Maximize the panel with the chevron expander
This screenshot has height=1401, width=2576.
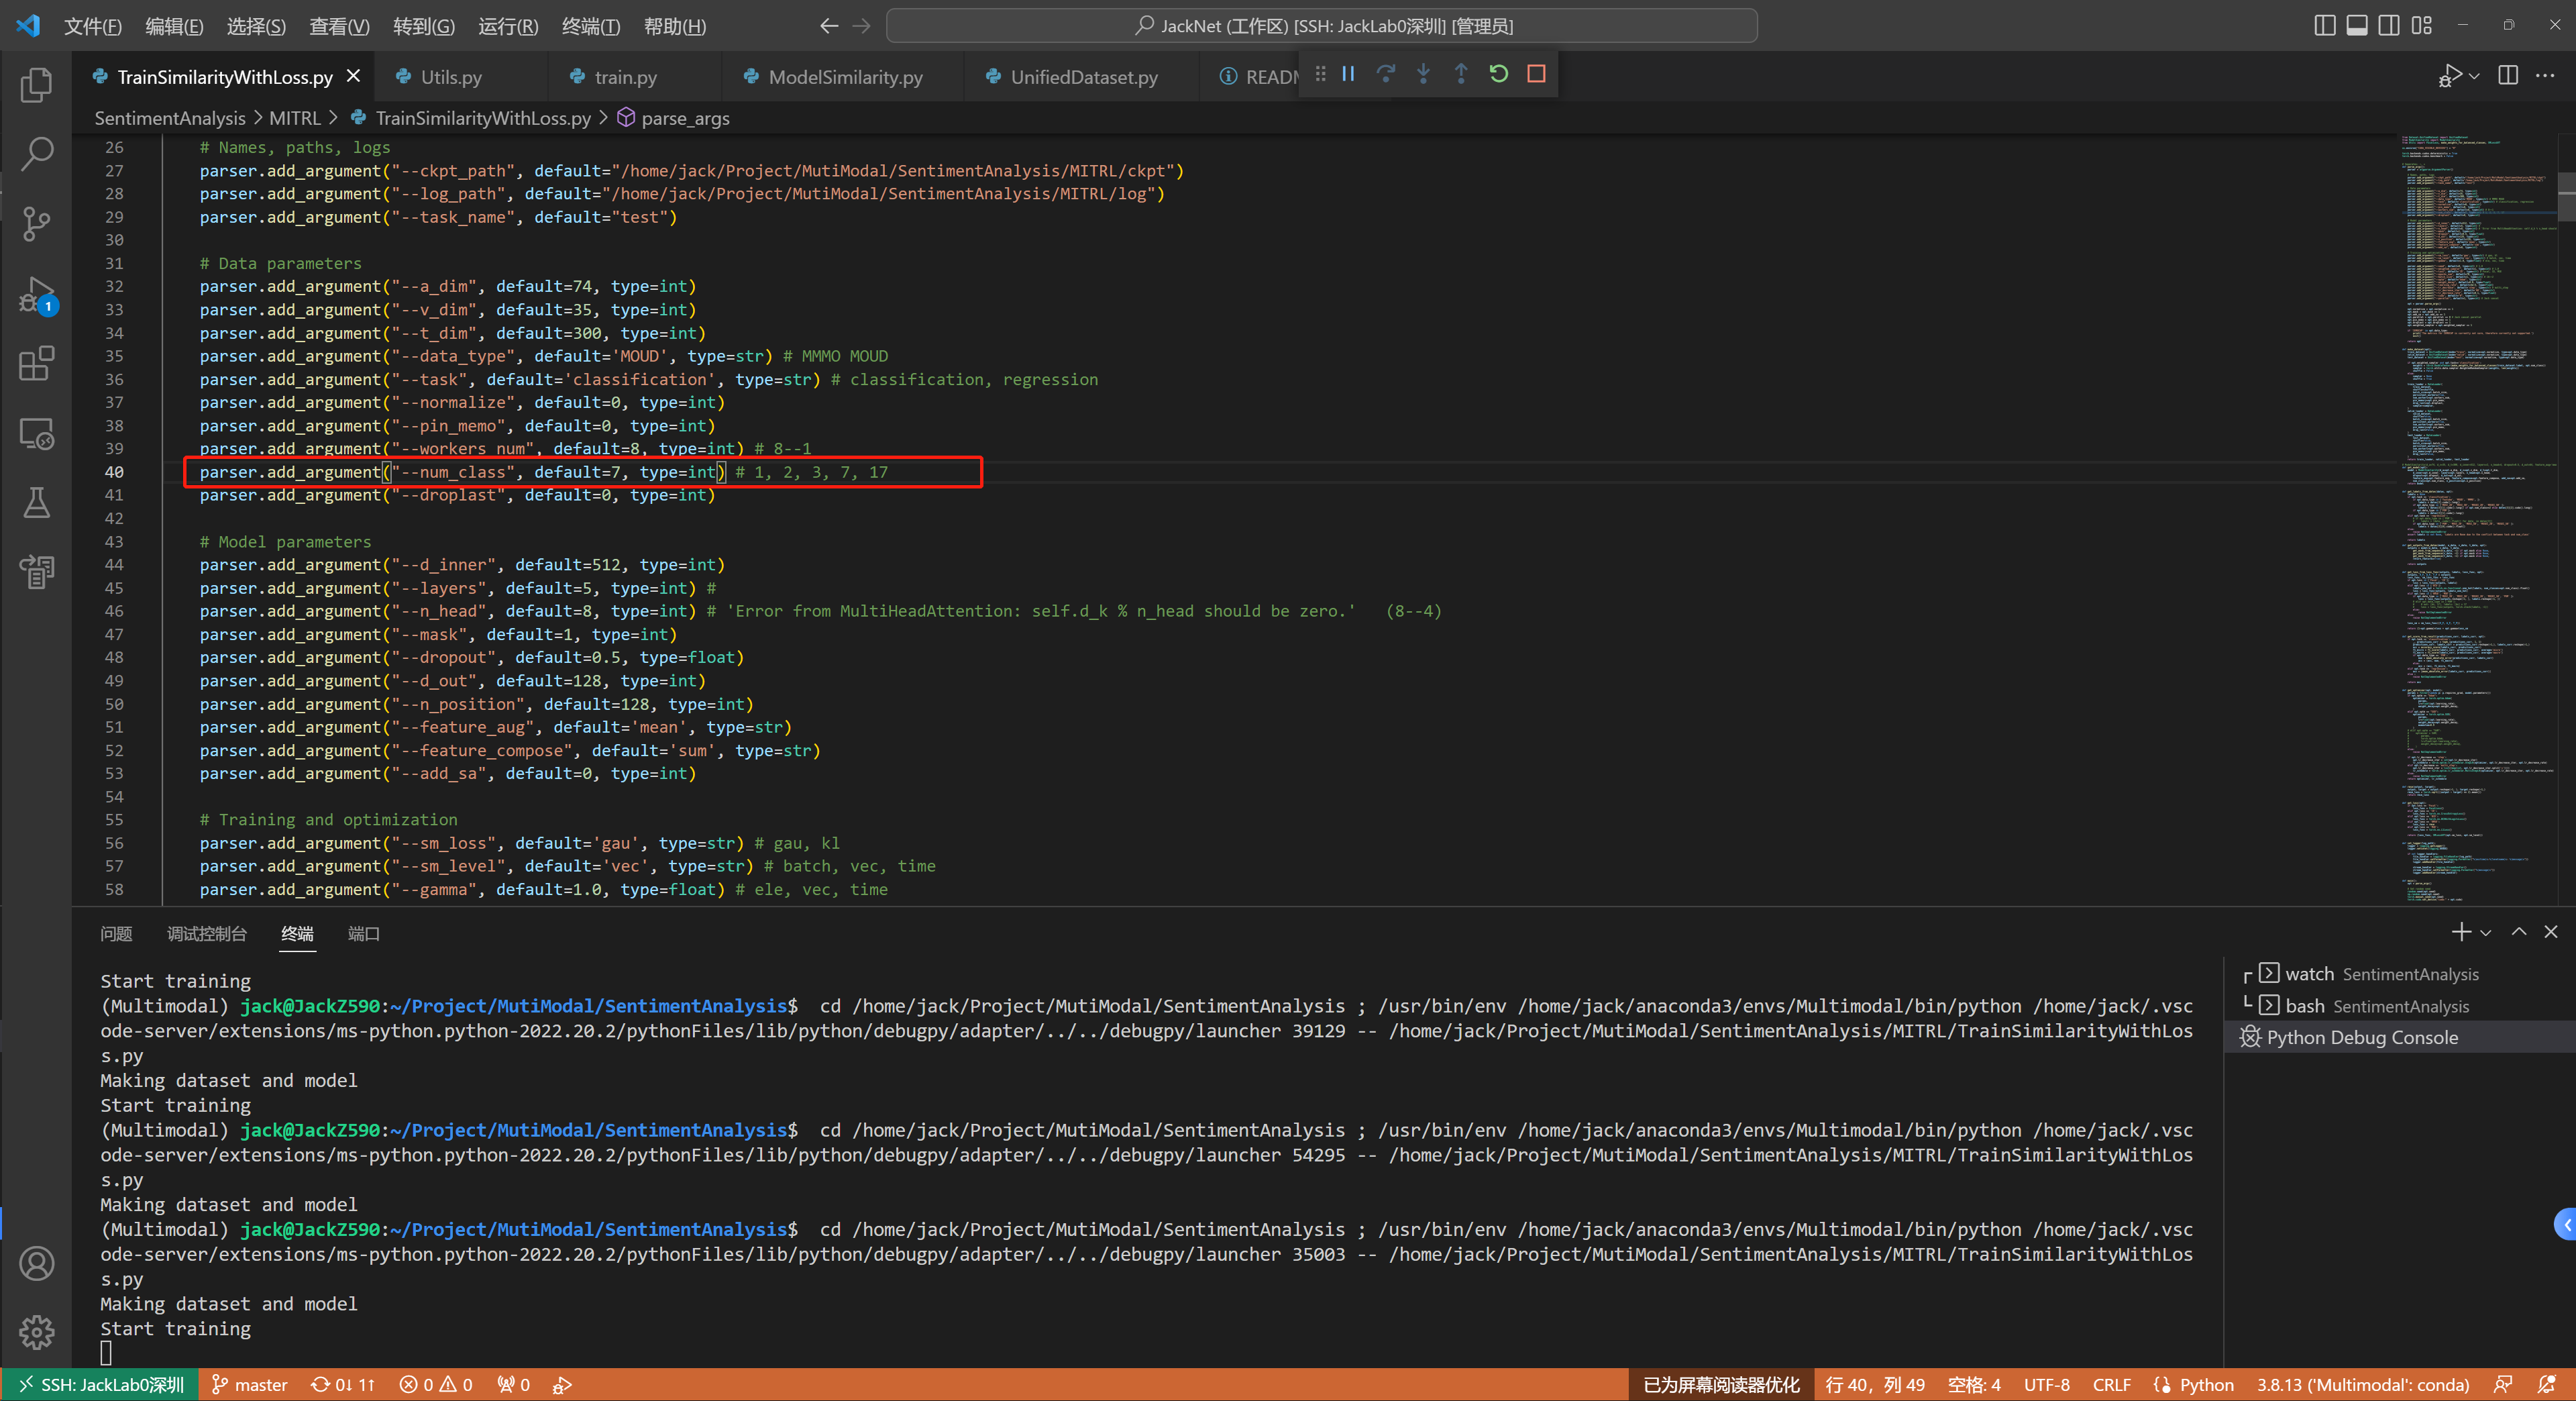coord(2518,932)
